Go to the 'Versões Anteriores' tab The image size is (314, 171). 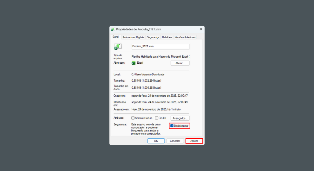185,37
